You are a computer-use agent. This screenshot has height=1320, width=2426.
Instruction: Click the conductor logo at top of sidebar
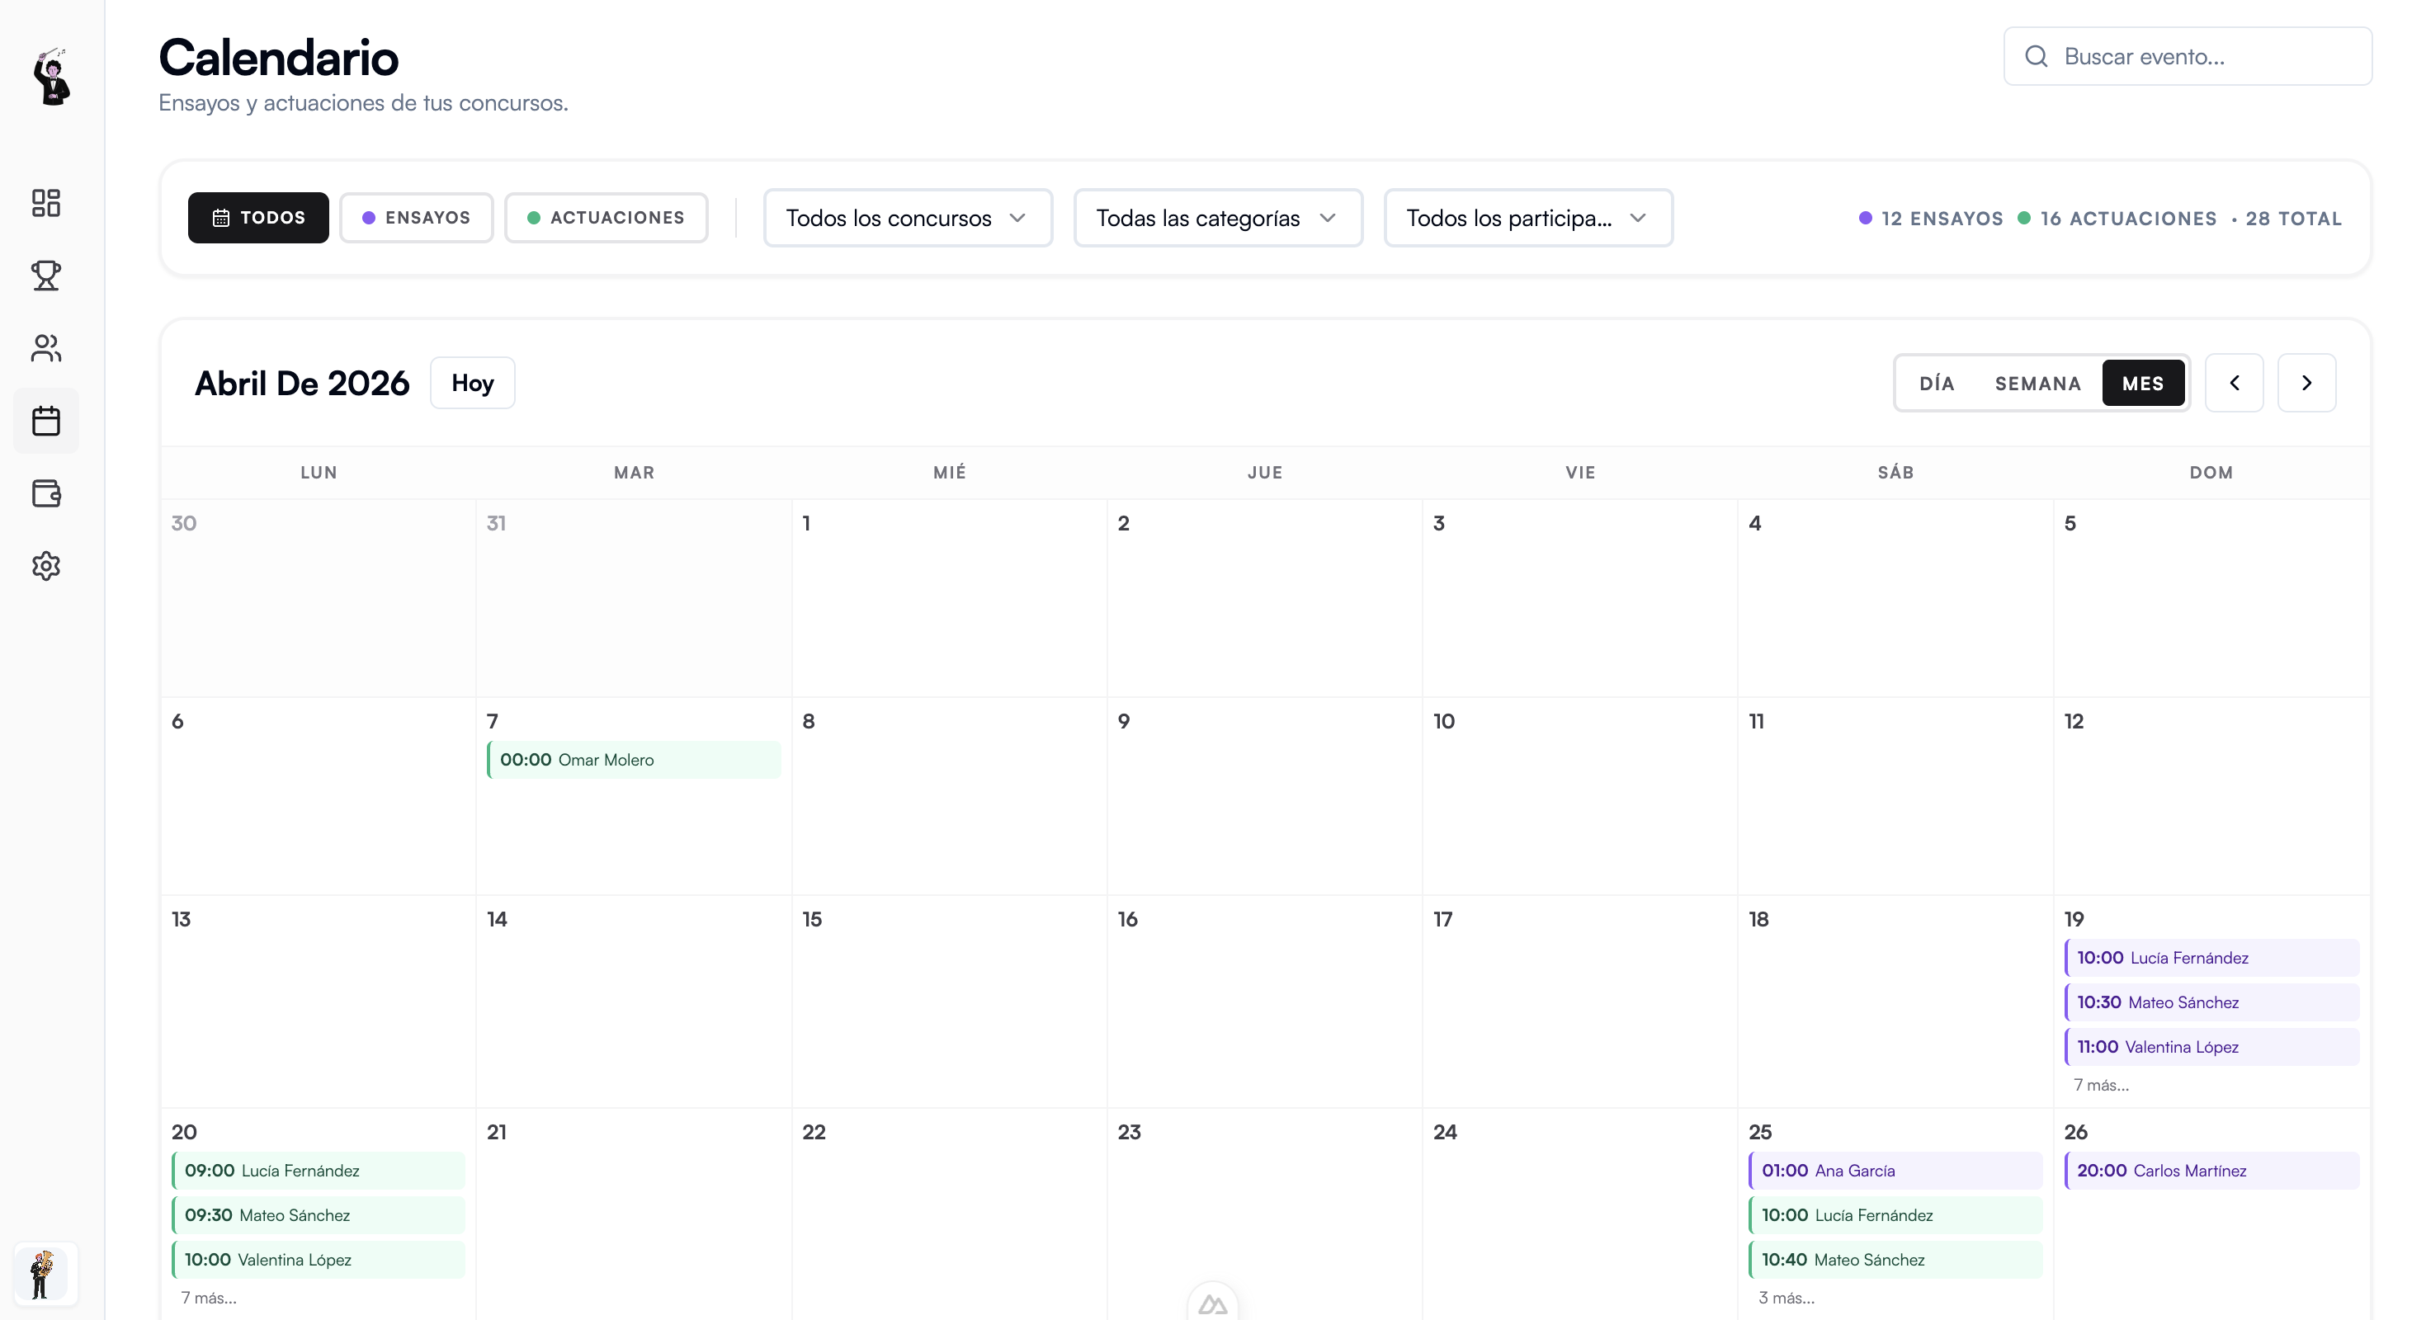pyautogui.click(x=52, y=76)
